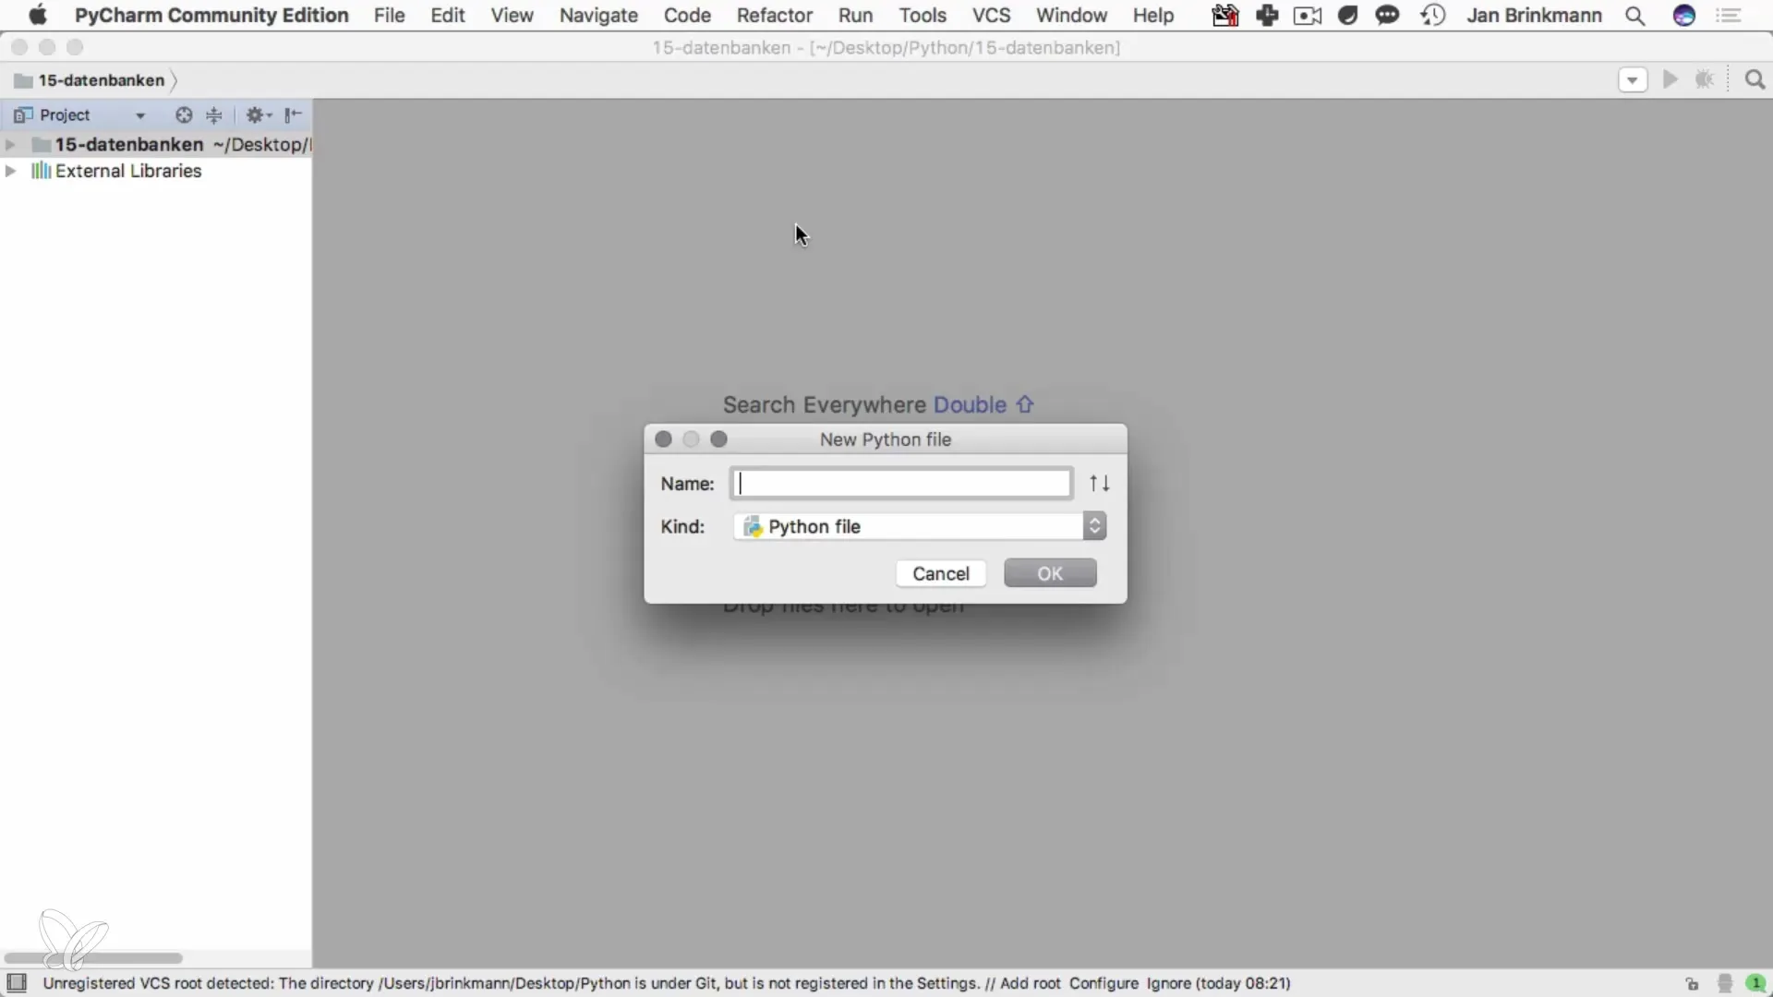Screen dimensions: 1773x997
Task: Click the dark leaf icon in menu bar
Action: [x=1347, y=16]
